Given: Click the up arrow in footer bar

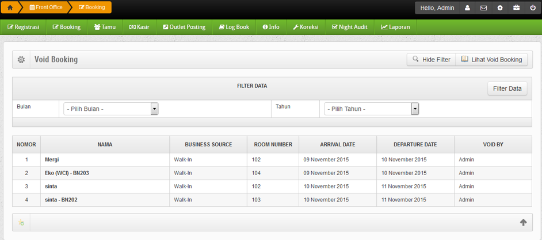Looking at the screenshot, I should (523, 222).
